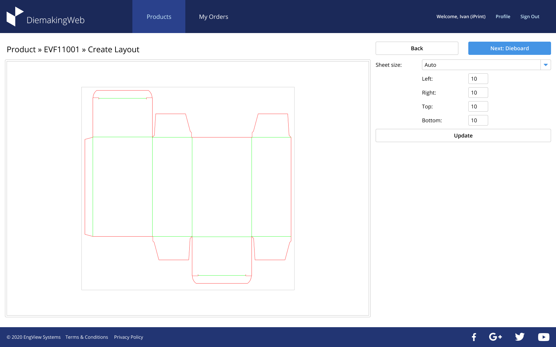
Task: Click the Back button
Action: pyautogui.click(x=417, y=48)
